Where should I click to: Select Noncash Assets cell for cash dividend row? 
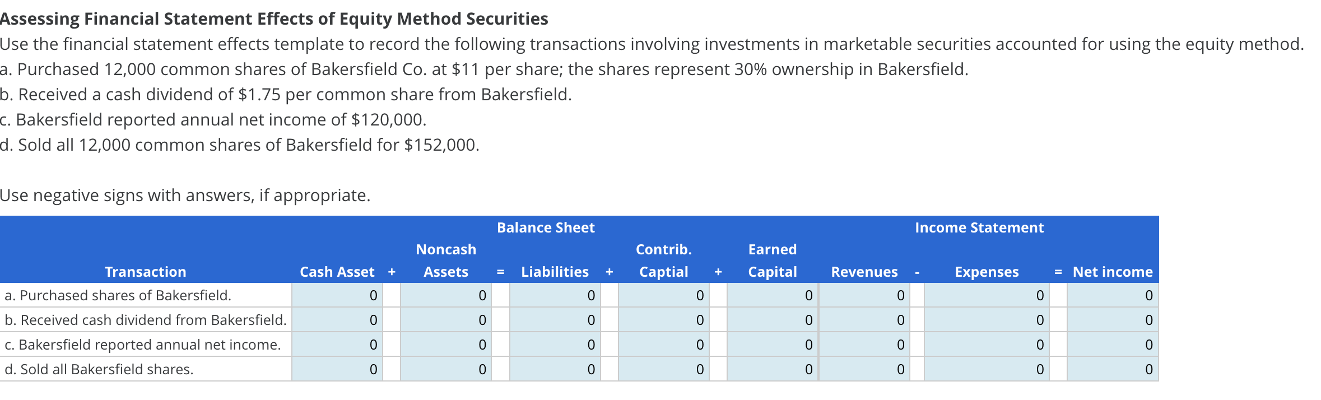[x=446, y=320]
